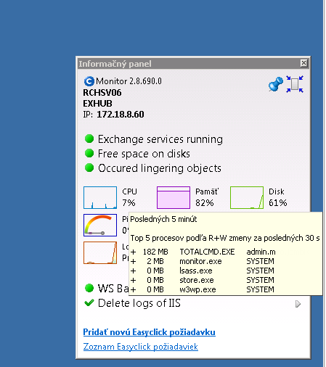
Task: Click the C-Monitor logo icon
Action: 89,81
